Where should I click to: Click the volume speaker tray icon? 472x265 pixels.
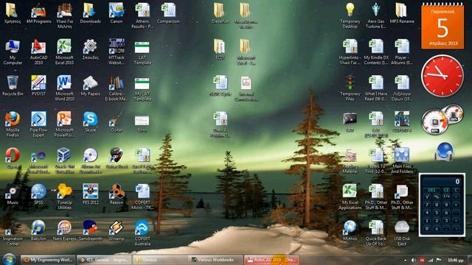pyautogui.click(x=414, y=260)
